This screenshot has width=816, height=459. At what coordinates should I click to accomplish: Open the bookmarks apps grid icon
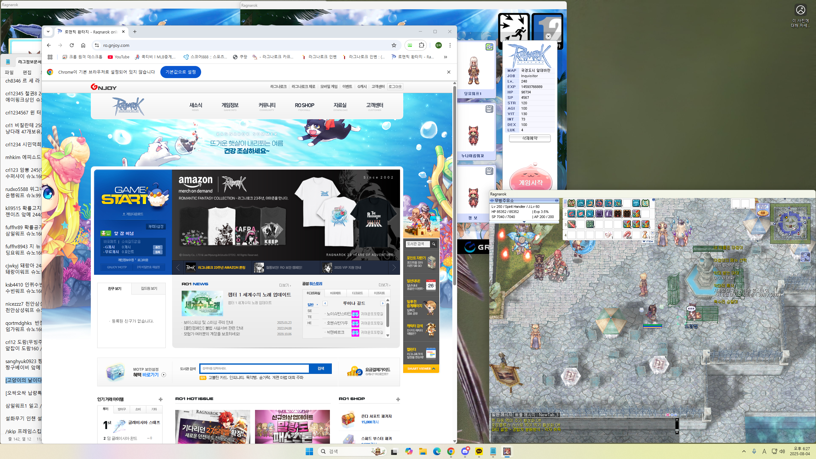(x=50, y=57)
